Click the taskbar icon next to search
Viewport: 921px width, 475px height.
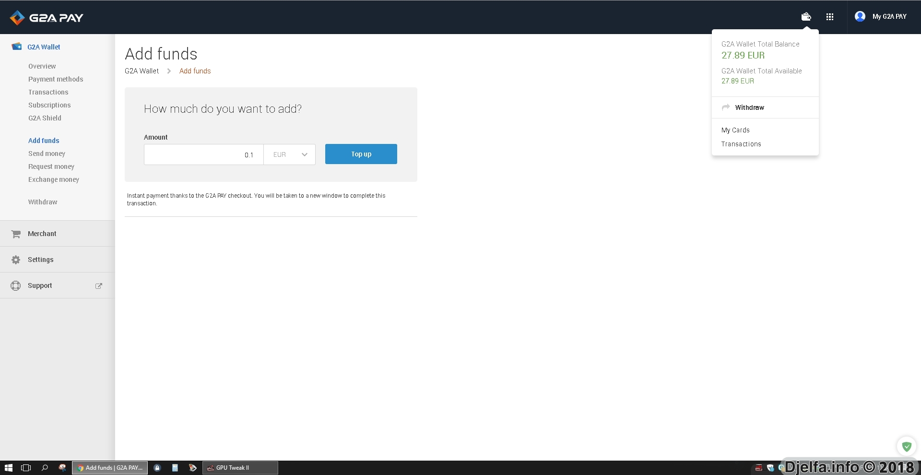click(62, 468)
